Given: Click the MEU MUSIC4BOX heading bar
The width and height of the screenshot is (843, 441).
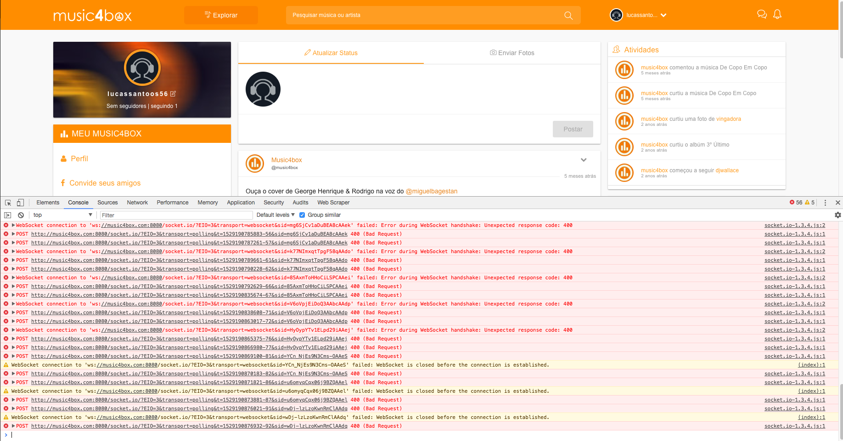Looking at the screenshot, I should tap(142, 134).
